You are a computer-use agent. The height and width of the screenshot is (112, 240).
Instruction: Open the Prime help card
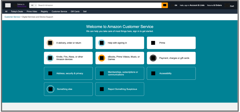[171, 43]
